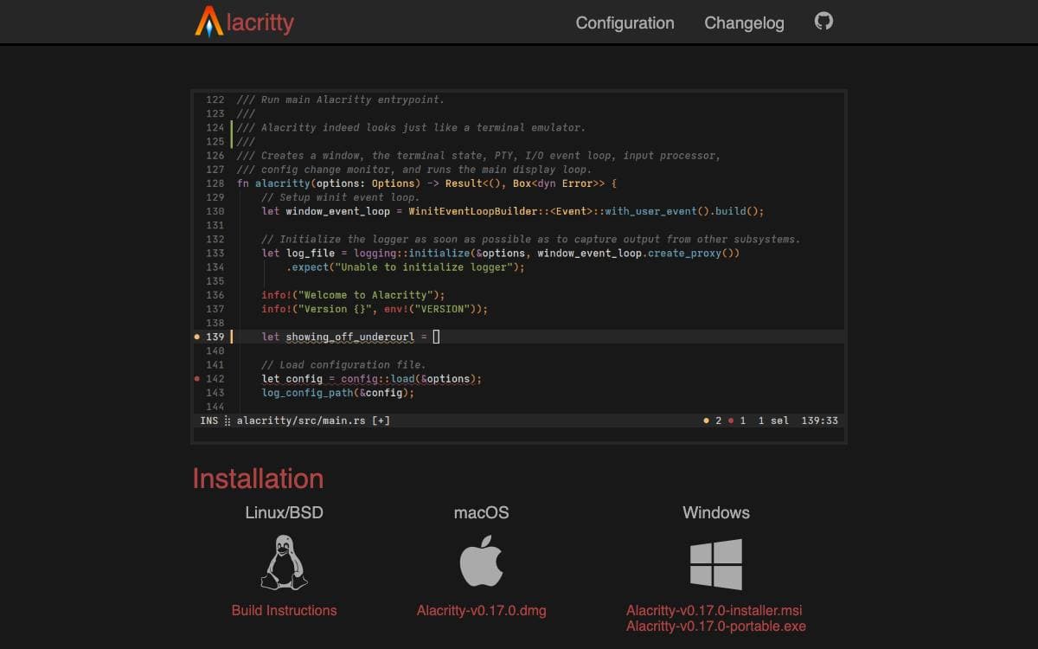
Task: Click the yellow warning dot on line 139
Action: [197, 337]
